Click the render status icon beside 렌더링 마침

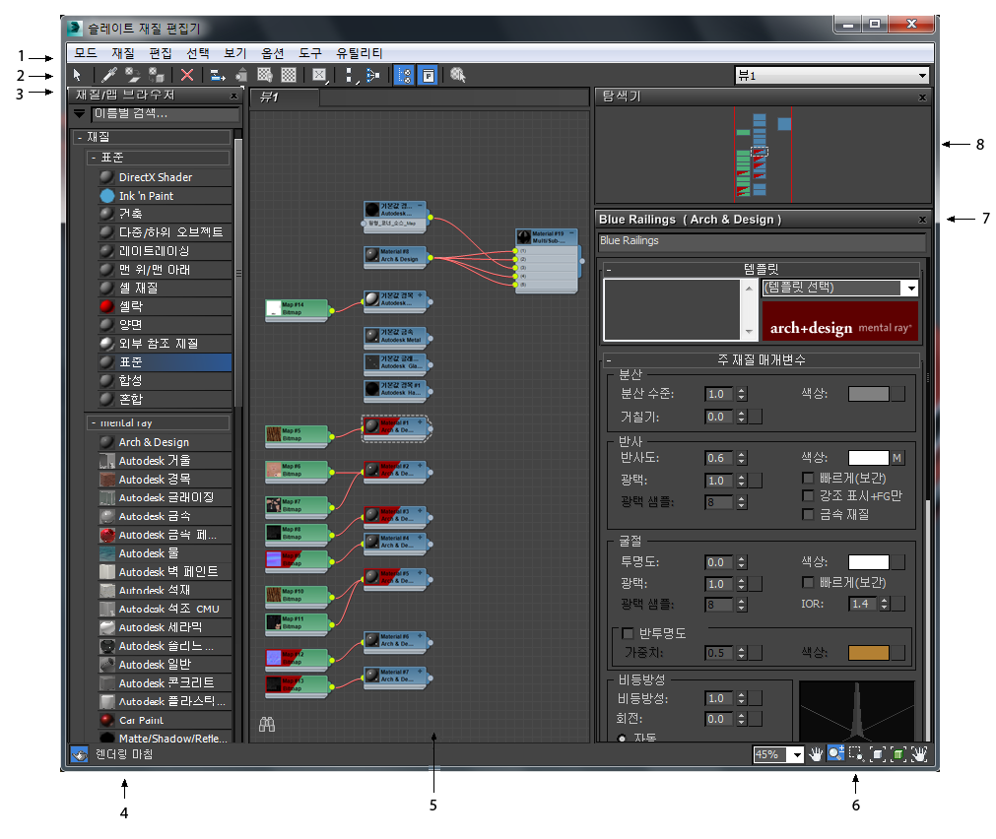coord(79,754)
